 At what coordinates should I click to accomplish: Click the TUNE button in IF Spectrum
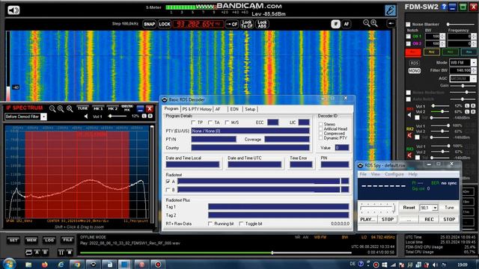pyautogui.click(x=82, y=108)
